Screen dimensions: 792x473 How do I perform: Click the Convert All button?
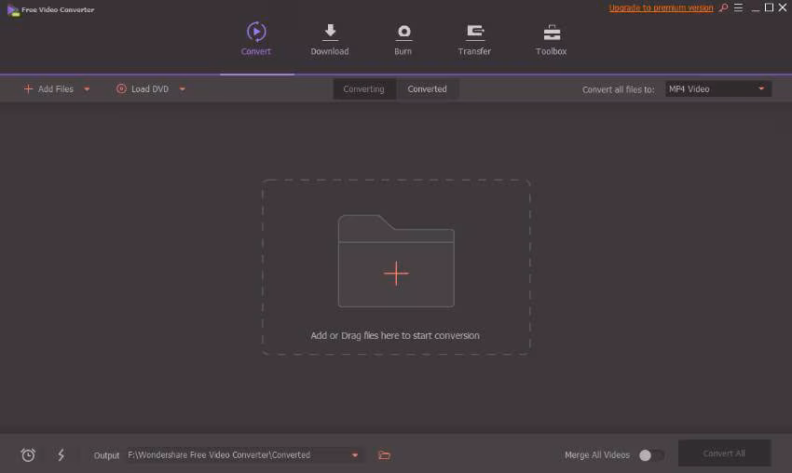click(724, 453)
